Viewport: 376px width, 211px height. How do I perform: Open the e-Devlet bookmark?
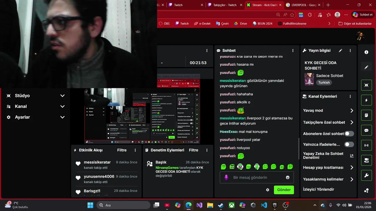202,23
